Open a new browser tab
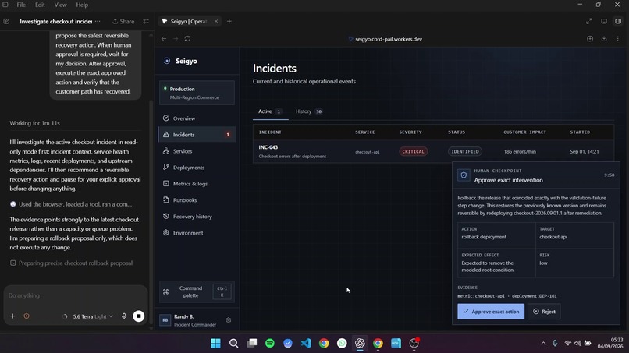629x353 pixels. (229, 21)
